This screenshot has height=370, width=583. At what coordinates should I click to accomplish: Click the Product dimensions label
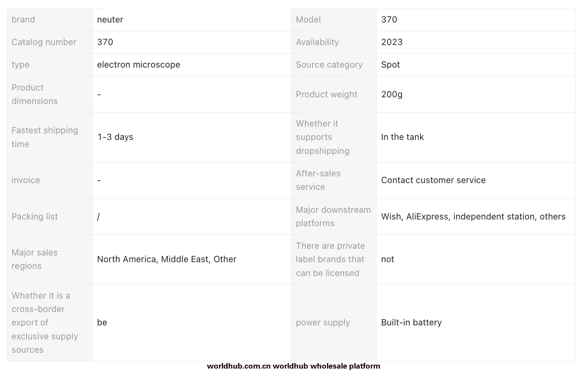tap(35, 94)
